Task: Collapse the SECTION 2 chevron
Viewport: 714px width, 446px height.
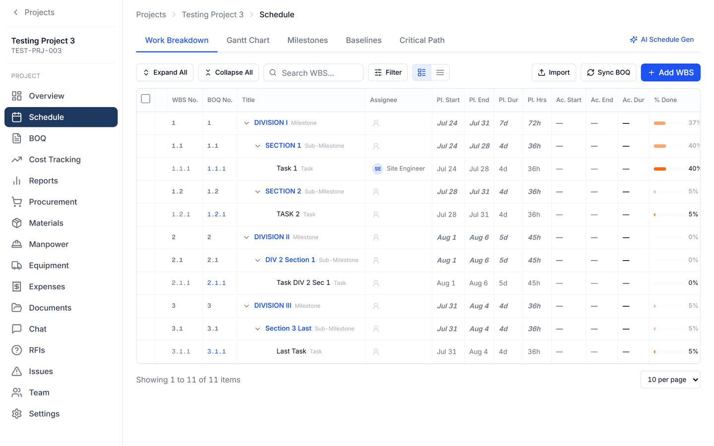Action: coord(257,192)
